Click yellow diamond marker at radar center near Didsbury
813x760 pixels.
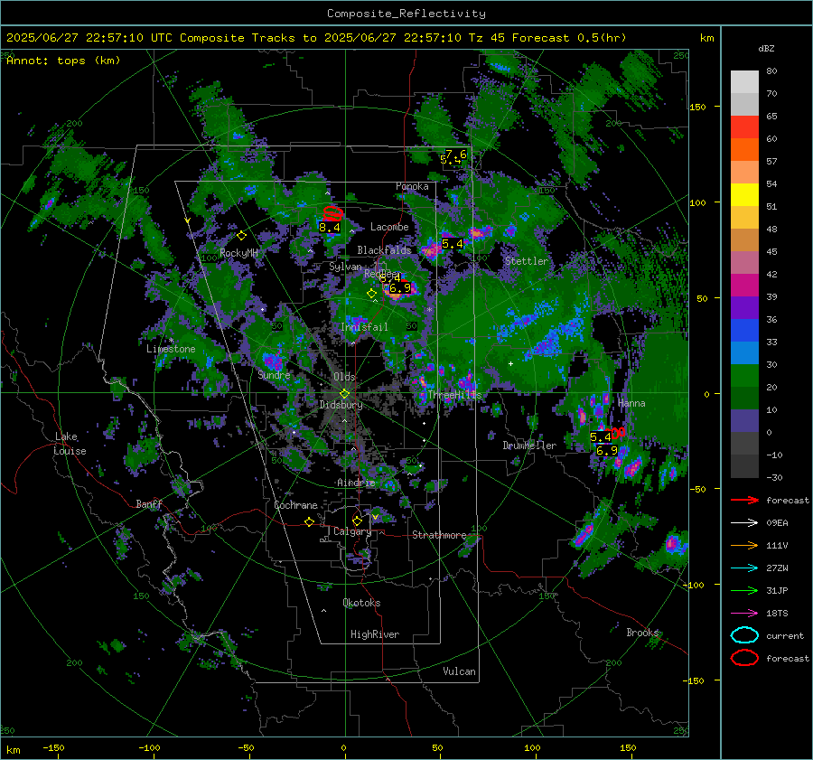[x=344, y=394]
